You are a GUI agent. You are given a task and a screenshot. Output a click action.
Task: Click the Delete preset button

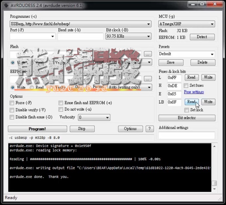[203, 62]
